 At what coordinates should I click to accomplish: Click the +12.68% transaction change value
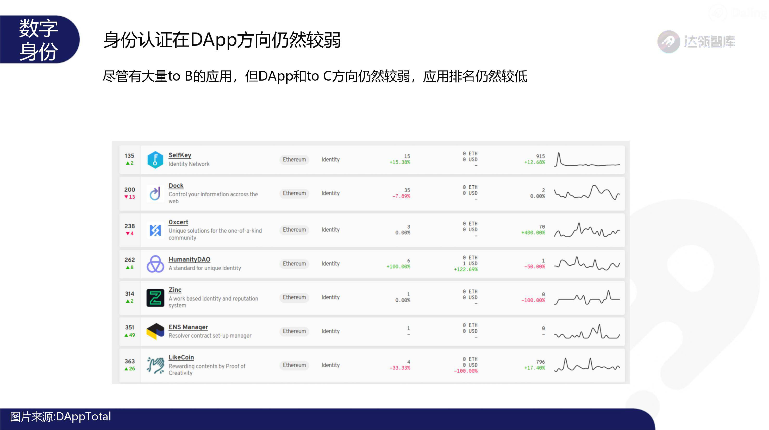535,162
